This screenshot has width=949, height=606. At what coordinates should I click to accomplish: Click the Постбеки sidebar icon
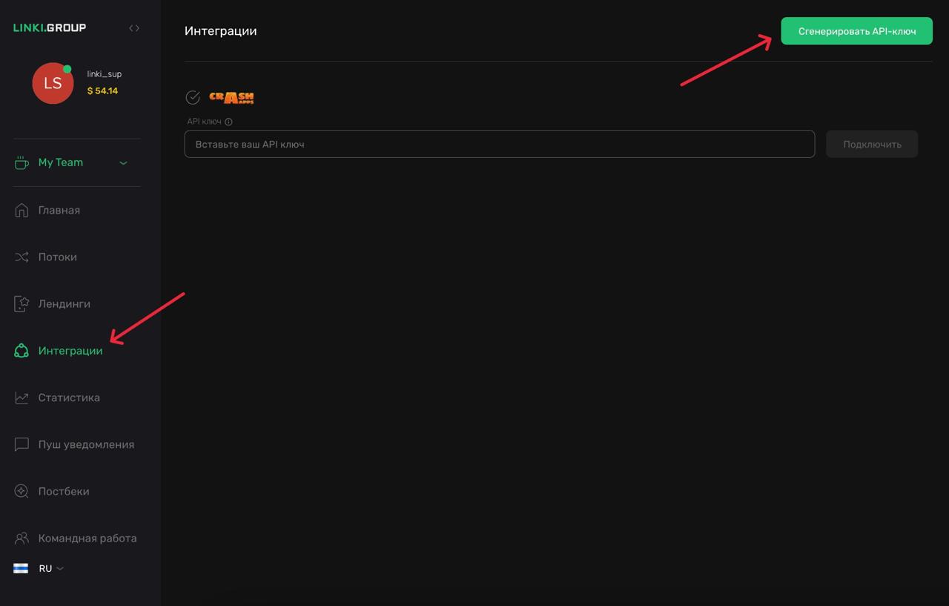[22, 491]
